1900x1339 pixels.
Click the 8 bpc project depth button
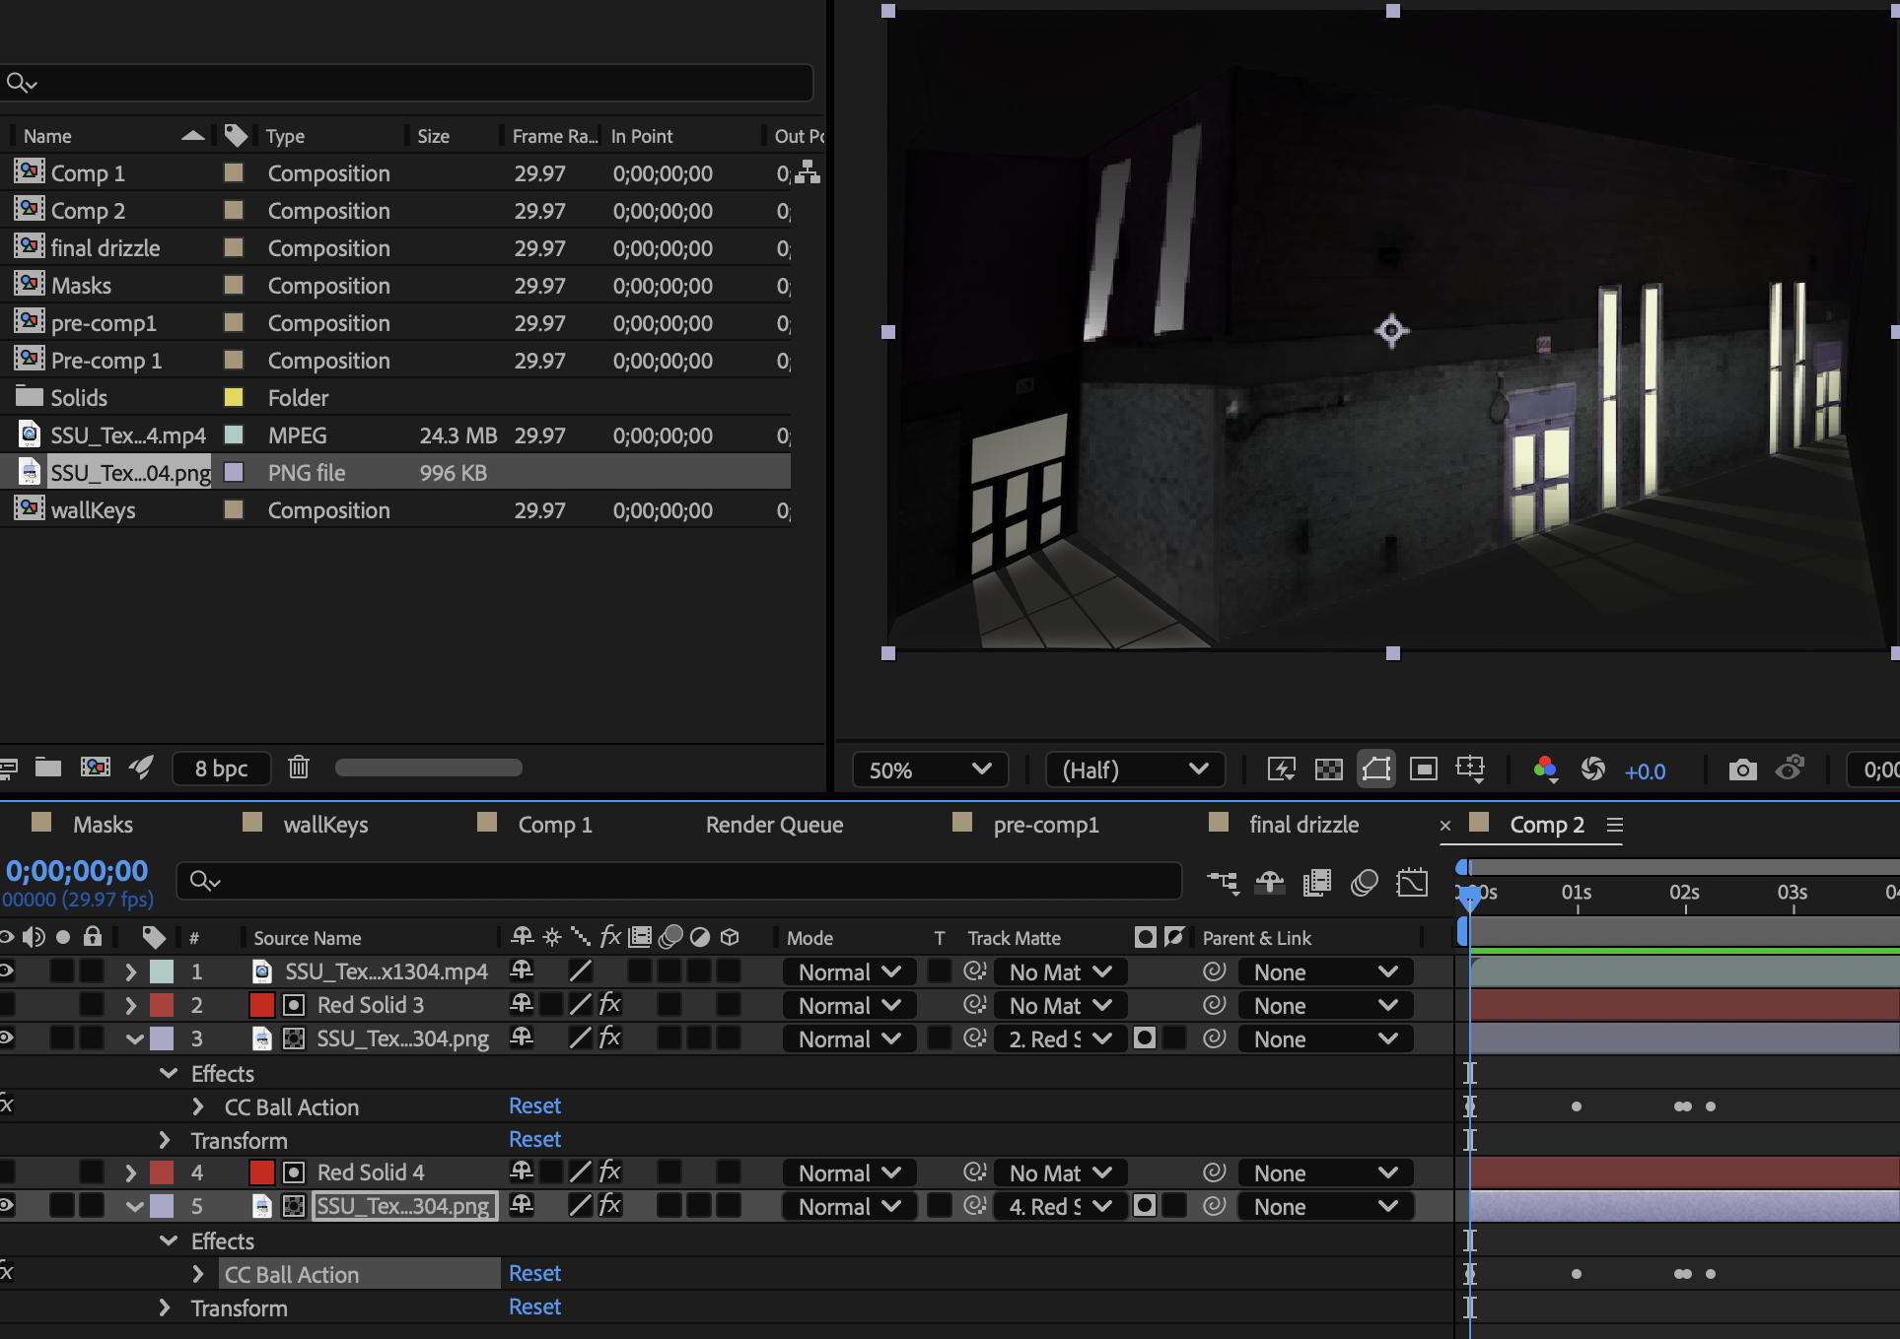[221, 768]
